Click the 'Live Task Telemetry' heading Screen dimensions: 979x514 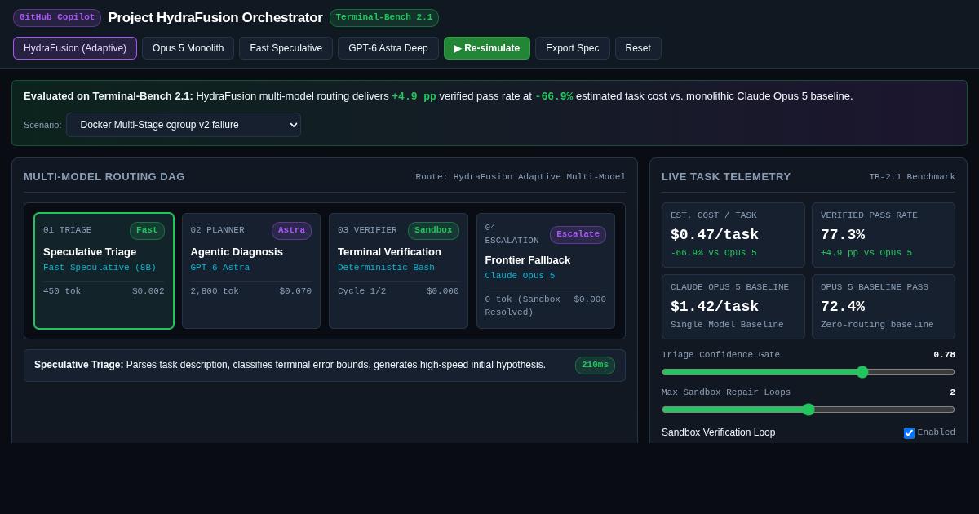tap(726, 177)
